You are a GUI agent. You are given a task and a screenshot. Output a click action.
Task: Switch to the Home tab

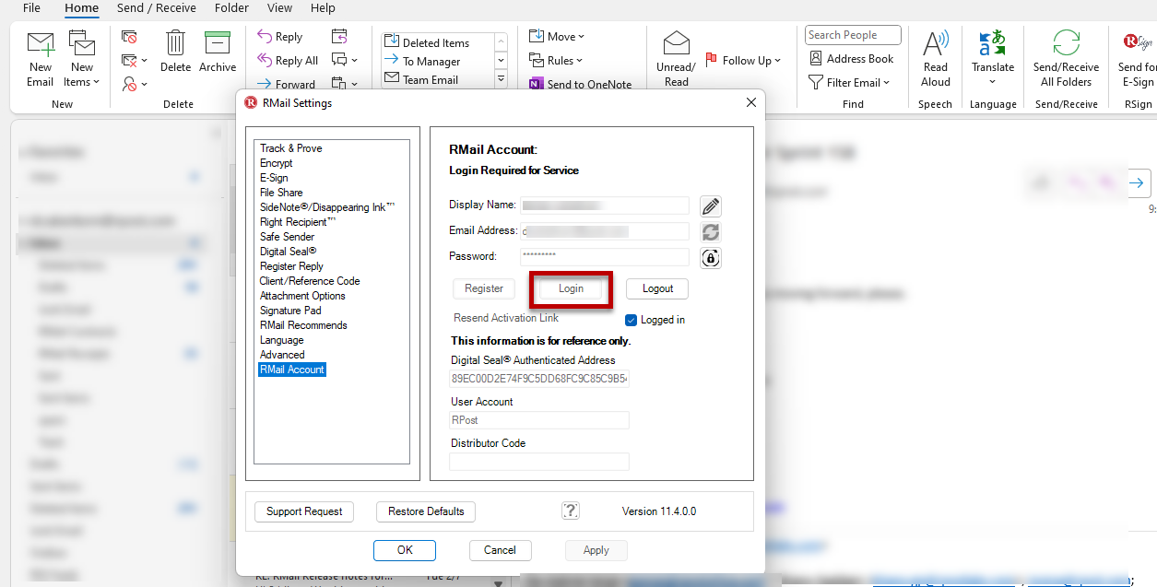81,8
